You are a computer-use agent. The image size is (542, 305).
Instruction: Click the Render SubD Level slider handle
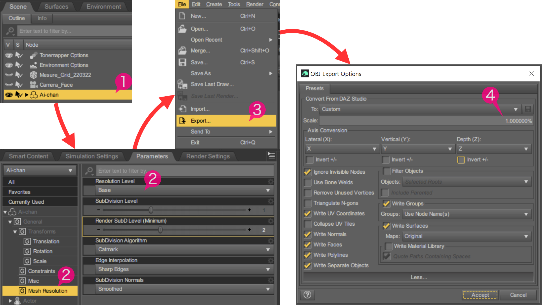click(x=160, y=230)
